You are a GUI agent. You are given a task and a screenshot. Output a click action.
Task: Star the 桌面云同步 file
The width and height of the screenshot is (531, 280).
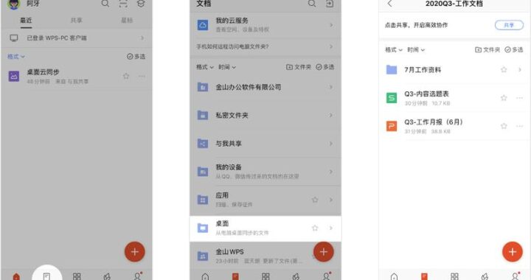(126, 76)
